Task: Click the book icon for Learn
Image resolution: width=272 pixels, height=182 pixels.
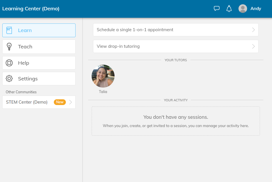Action: (9, 30)
